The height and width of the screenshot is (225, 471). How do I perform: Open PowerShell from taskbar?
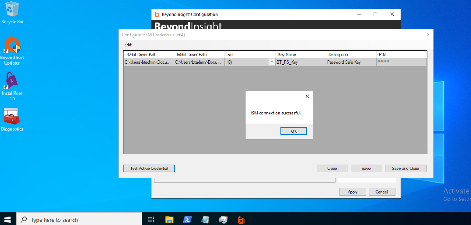pyautogui.click(x=188, y=220)
